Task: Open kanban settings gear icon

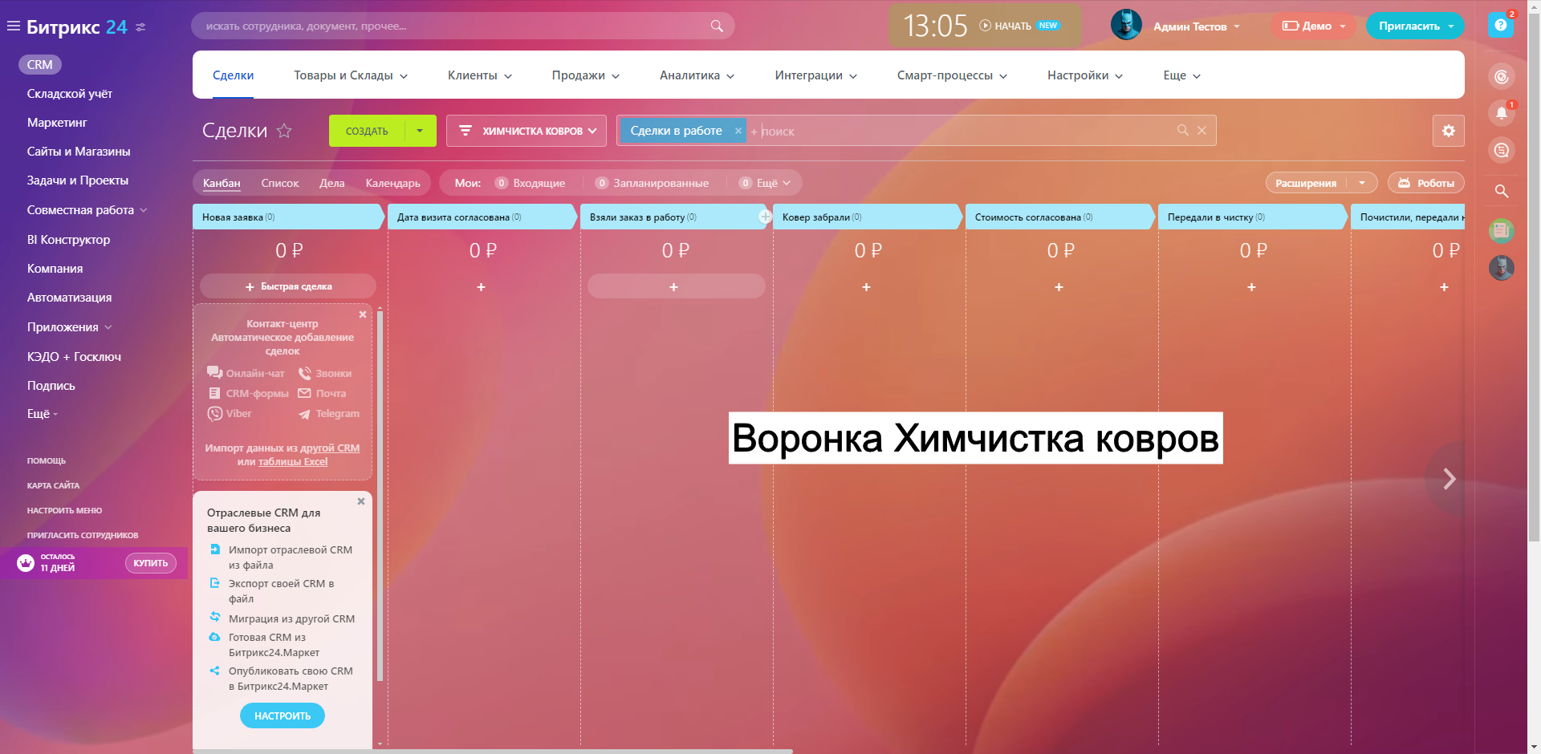Action: (x=1448, y=131)
